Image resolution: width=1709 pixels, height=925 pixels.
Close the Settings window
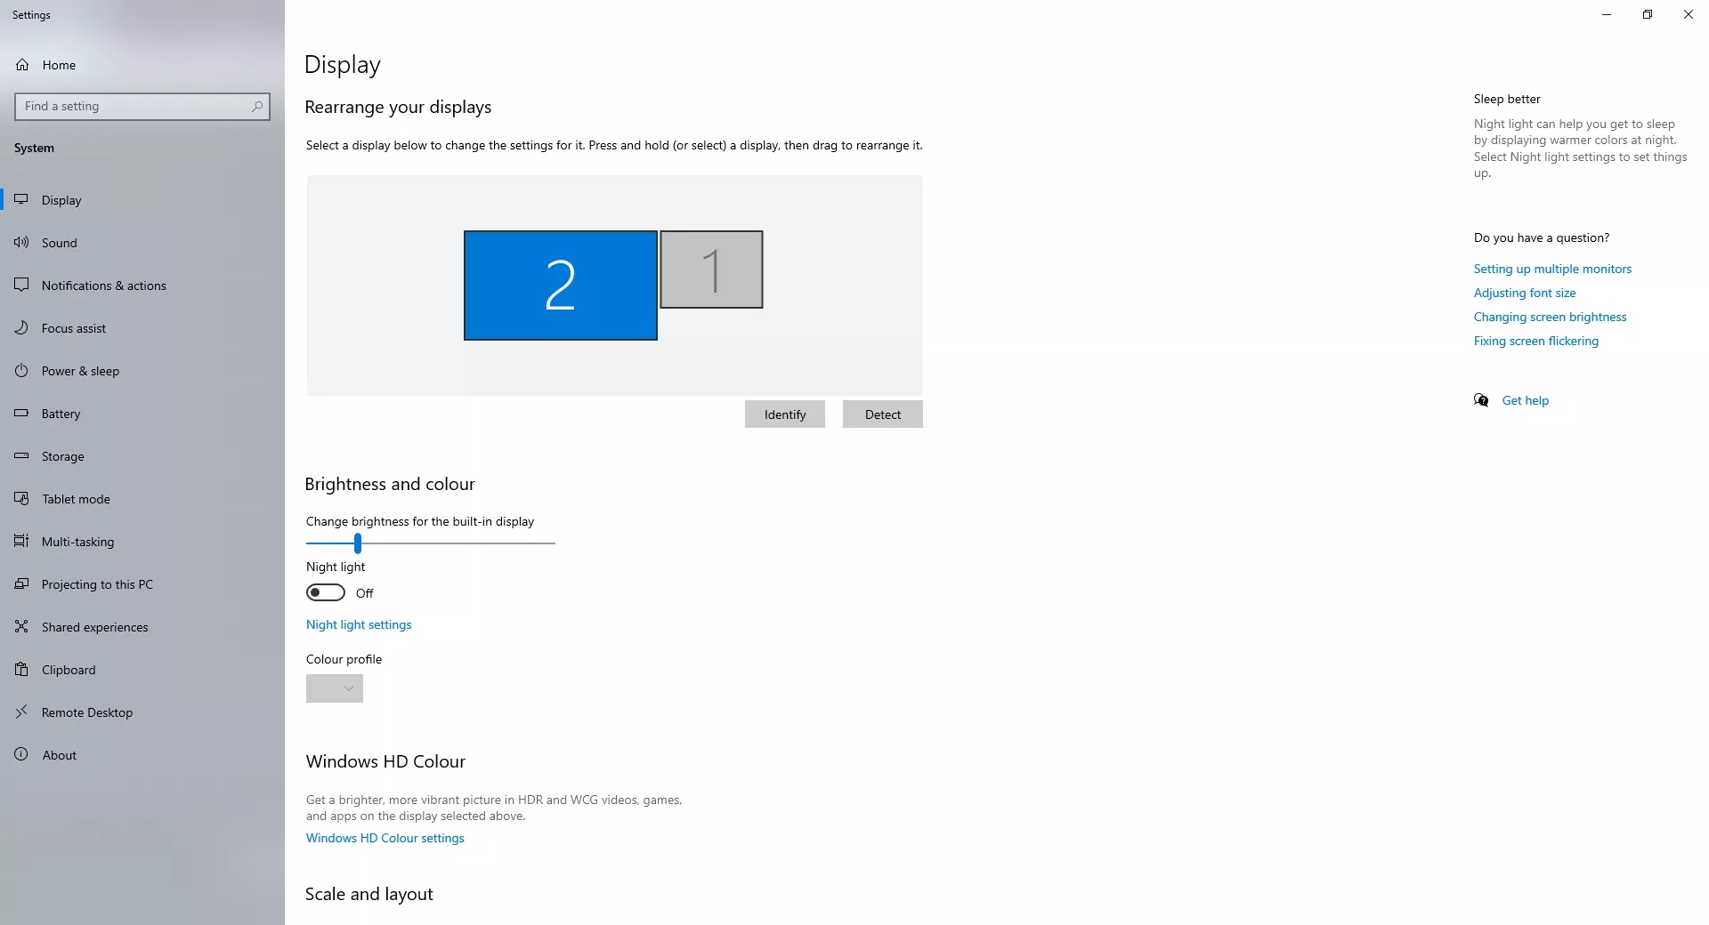(x=1689, y=14)
